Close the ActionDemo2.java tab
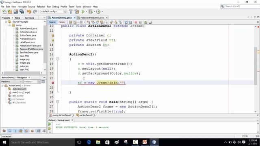The image size is (260, 146). [75, 17]
